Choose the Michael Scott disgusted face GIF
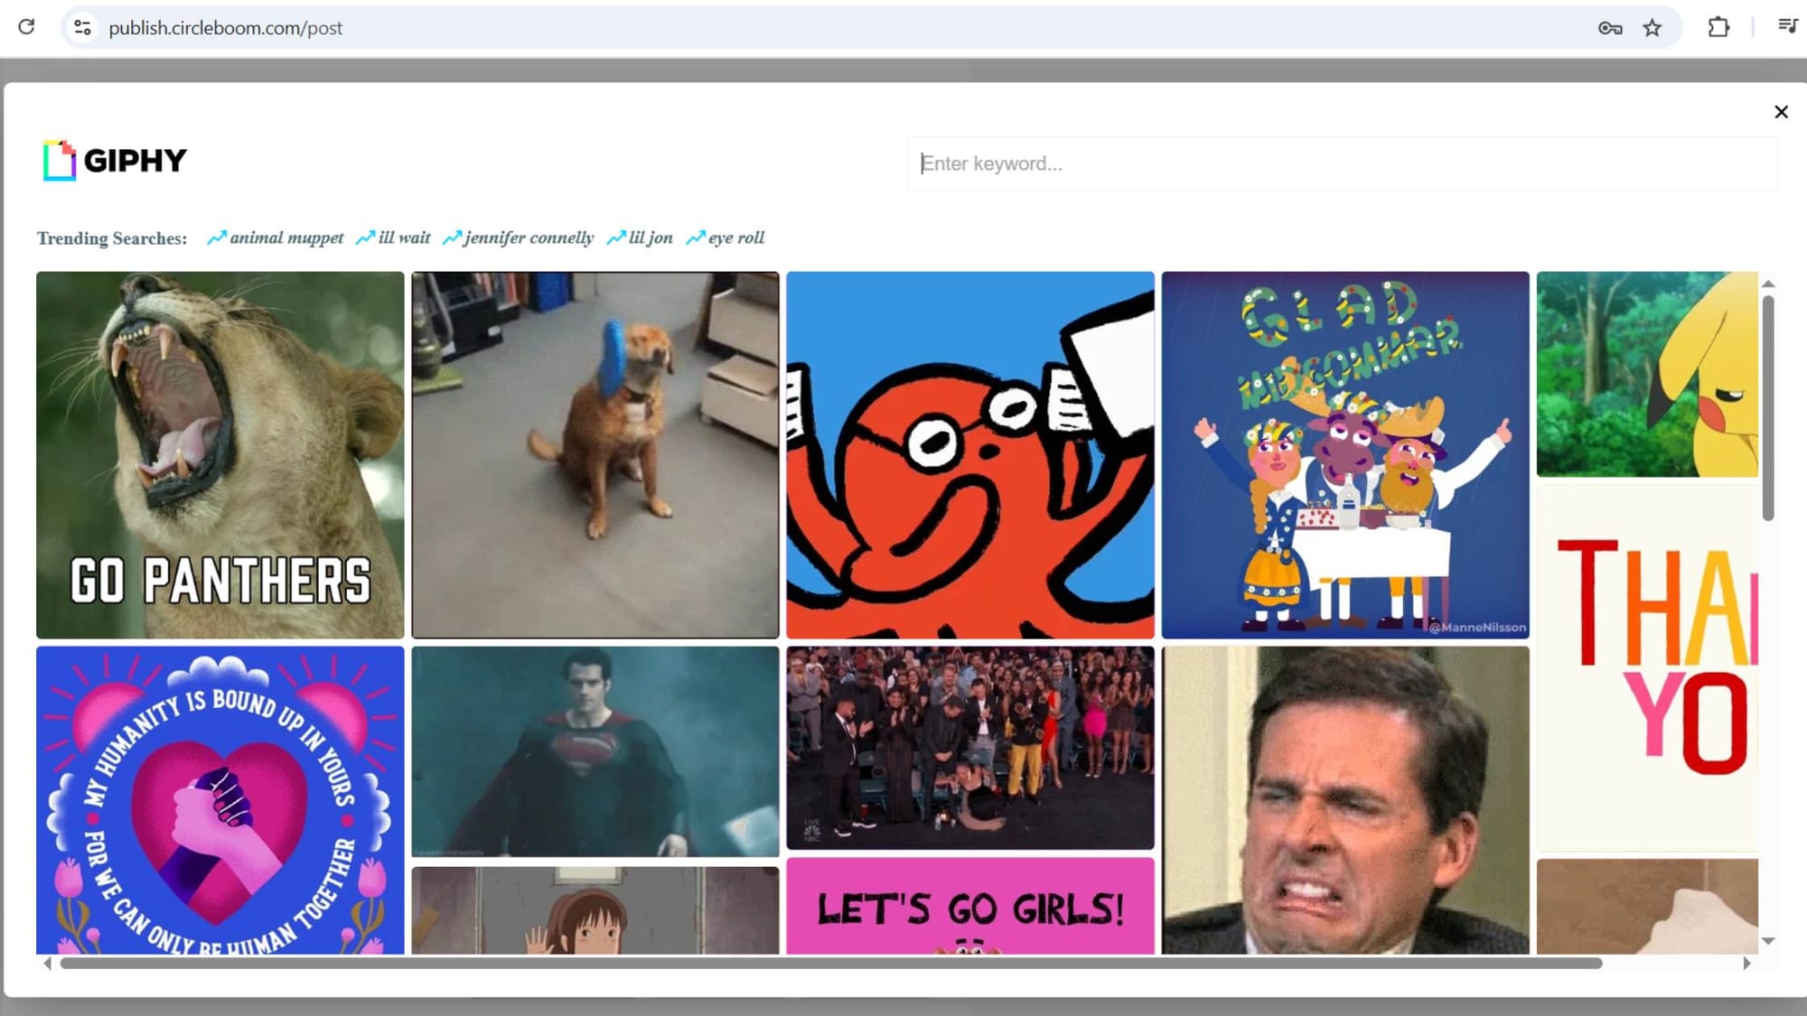1807x1016 pixels. click(x=1345, y=795)
